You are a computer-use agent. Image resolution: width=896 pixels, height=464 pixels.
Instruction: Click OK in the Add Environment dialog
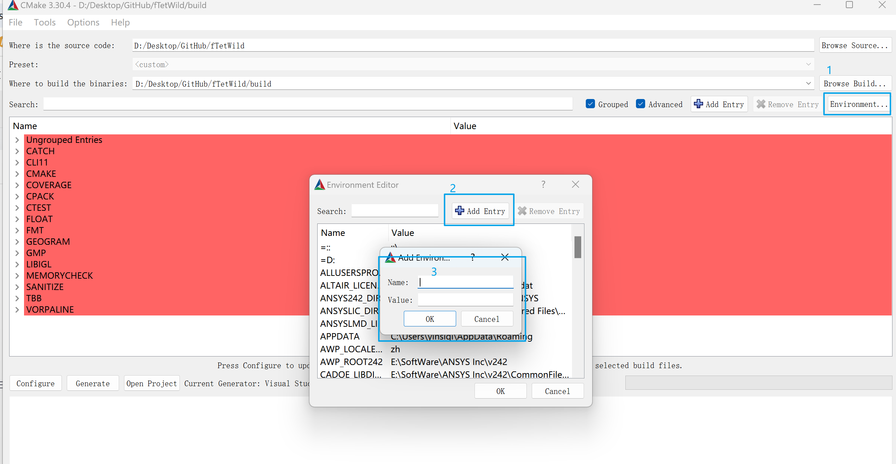(430, 319)
